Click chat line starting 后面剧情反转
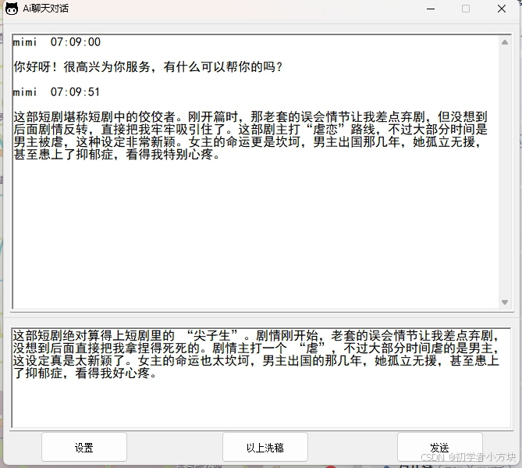 click(250, 130)
